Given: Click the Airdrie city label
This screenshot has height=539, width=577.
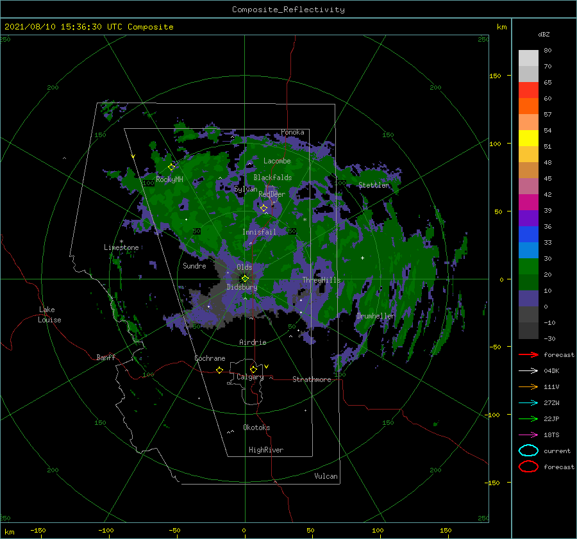Looking at the screenshot, I should click(253, 342).
